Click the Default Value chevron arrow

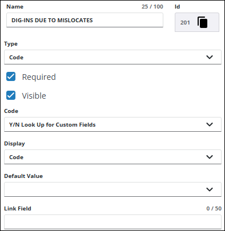[x=210, y=189]
